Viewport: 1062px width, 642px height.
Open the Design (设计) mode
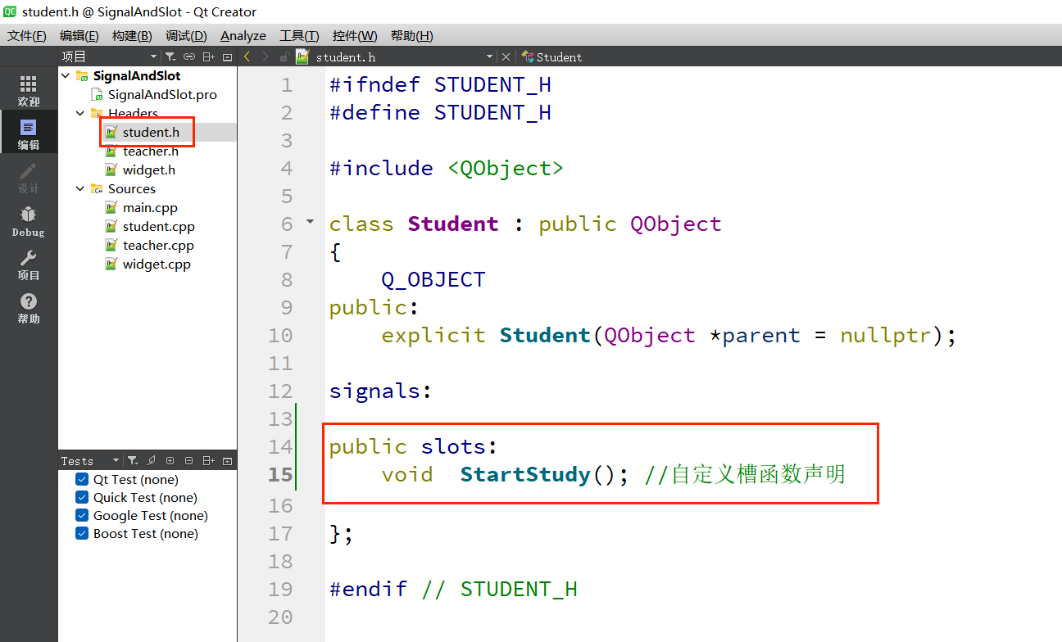(x=29, y=178)
